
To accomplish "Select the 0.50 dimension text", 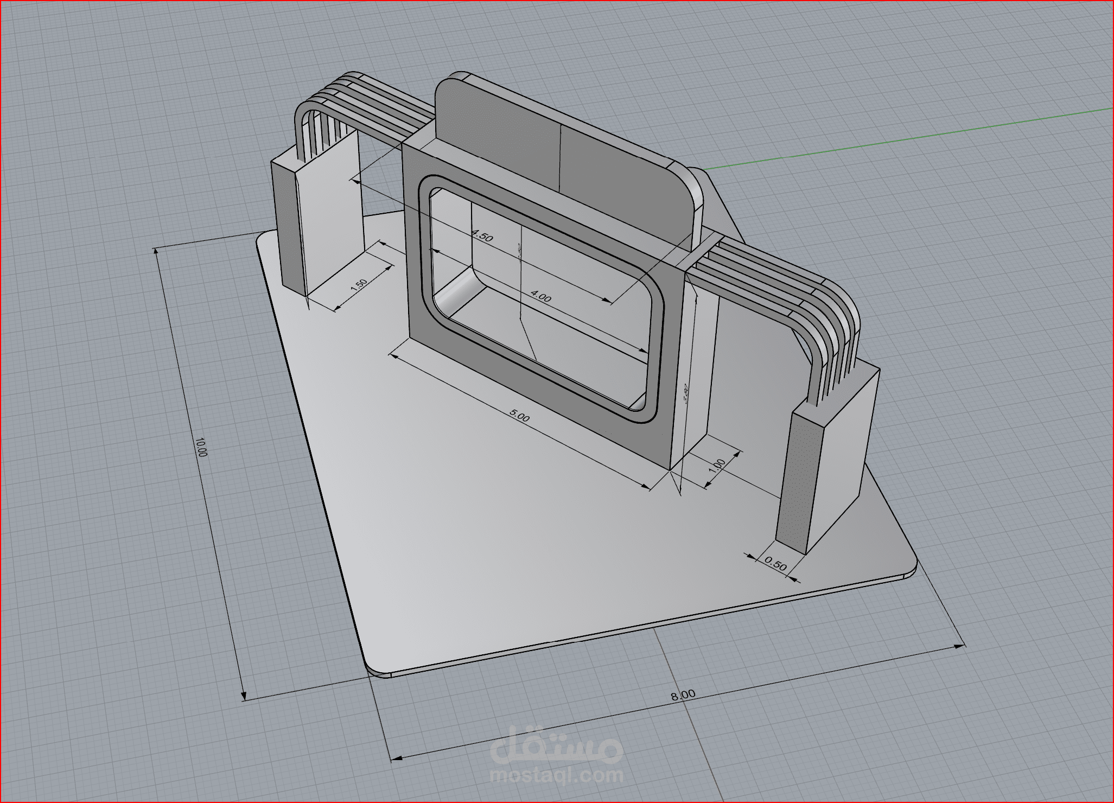I will 775,565.
